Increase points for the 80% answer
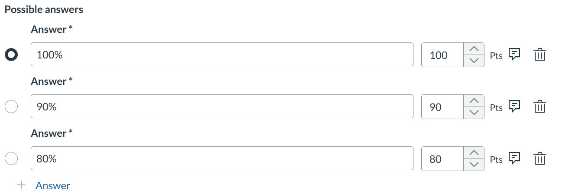This screenshot has height=194, width=565. tap(474, 153)
